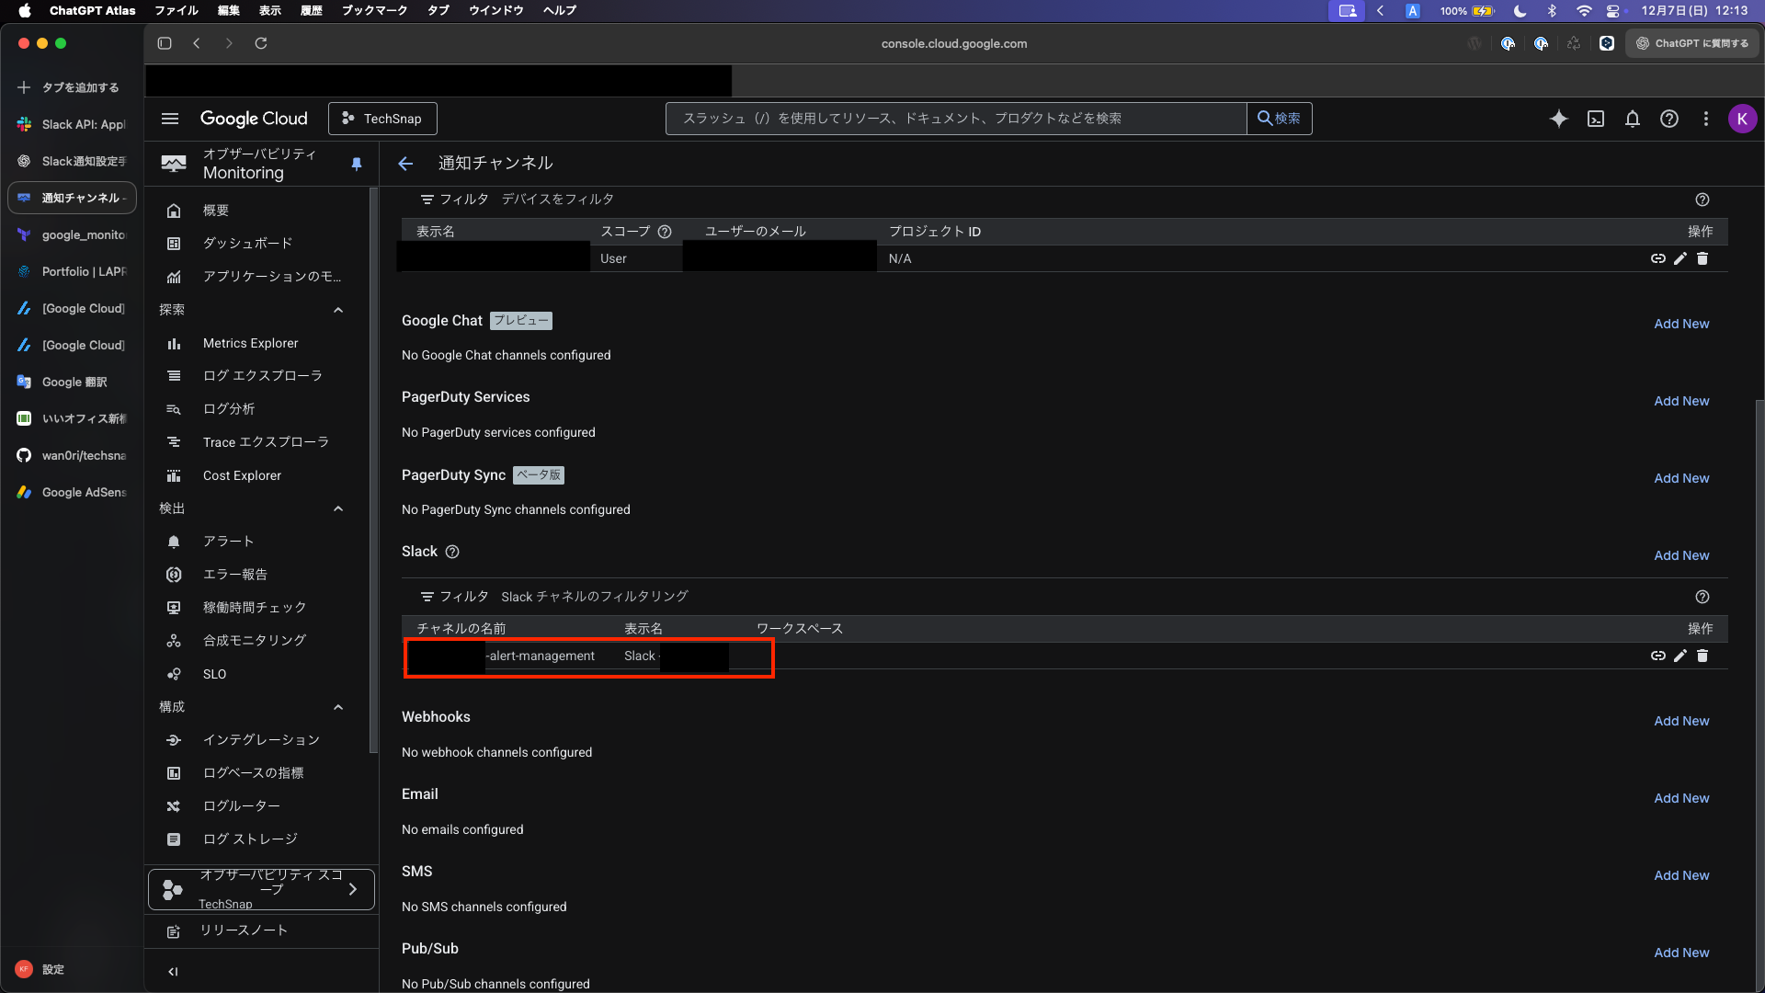Open the notifications bell

point(1632,119)
